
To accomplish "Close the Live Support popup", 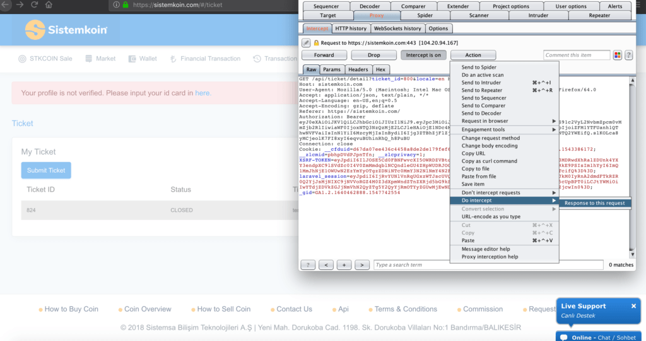I will pyautogui.click(x=633, y=306).
